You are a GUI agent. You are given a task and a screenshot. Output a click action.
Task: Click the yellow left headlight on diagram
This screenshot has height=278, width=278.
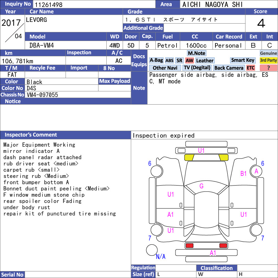click(x=189, y=157)
